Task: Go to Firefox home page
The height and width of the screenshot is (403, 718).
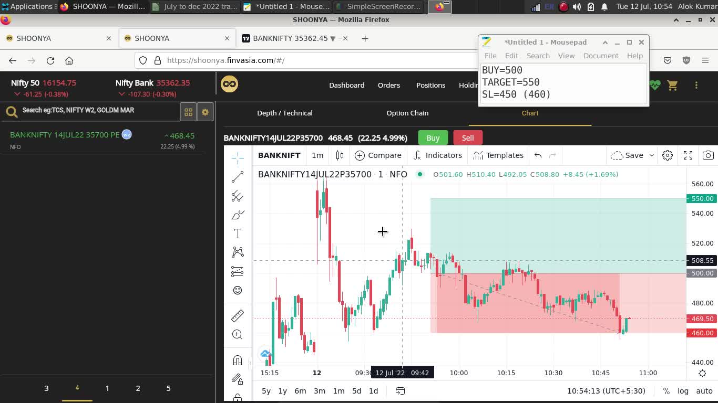Action: coord(69,60)
